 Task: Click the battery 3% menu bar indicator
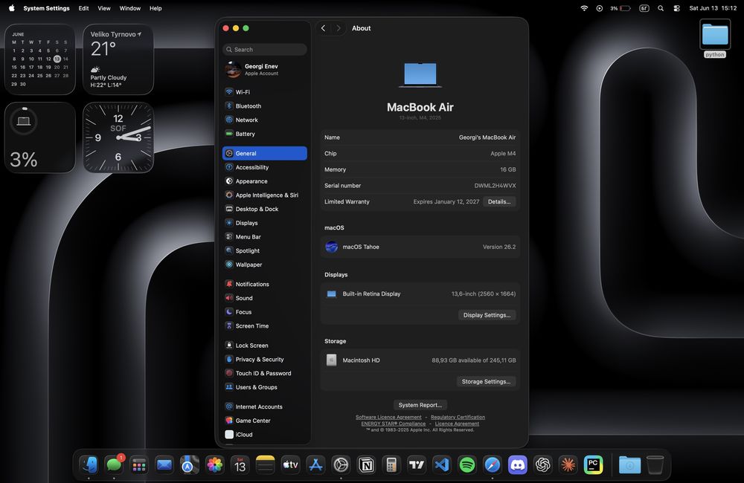coord(620,8)
